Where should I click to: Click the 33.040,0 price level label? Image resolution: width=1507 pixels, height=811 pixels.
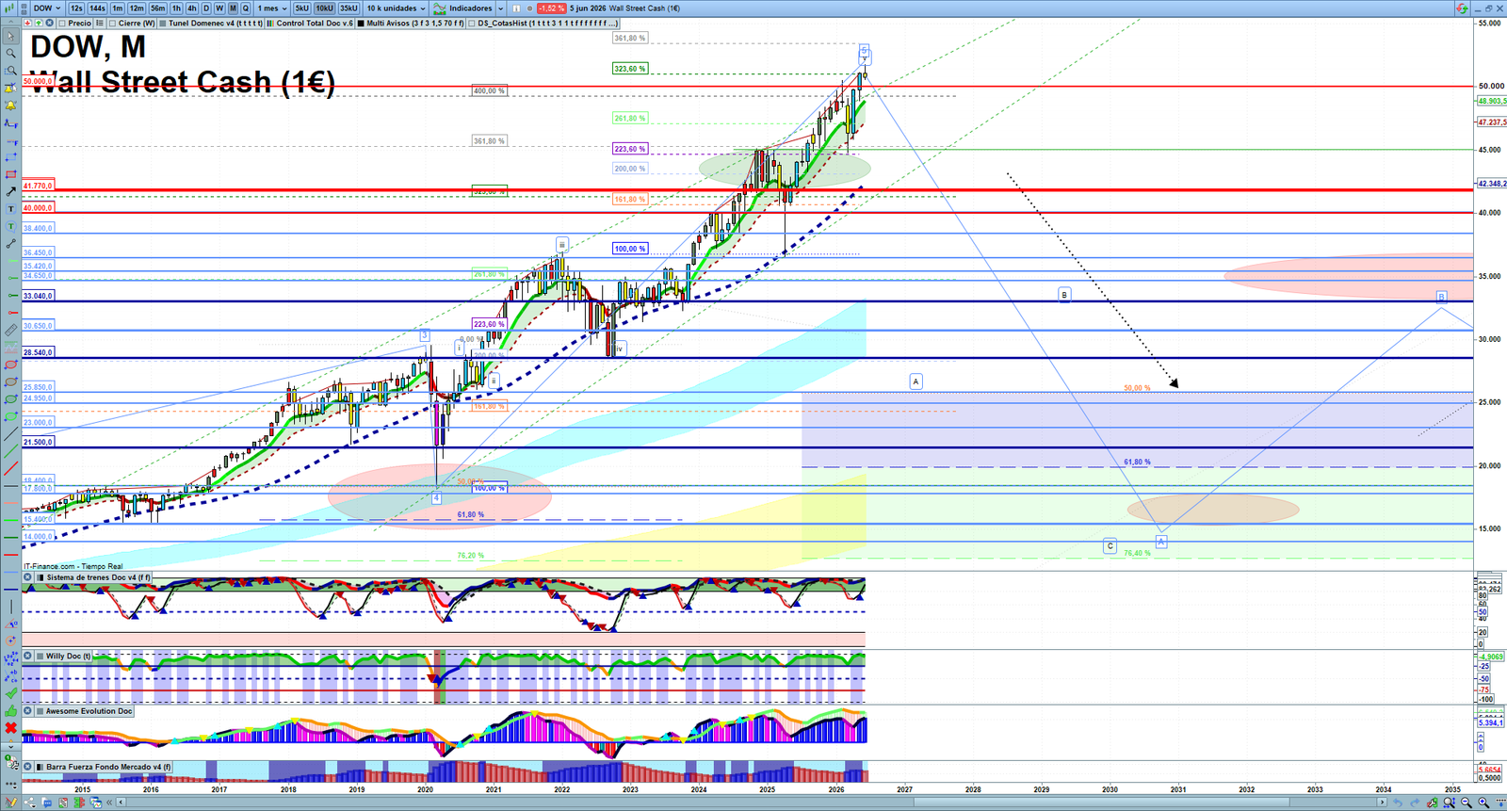pyautogui.click(x=38, y=296)
